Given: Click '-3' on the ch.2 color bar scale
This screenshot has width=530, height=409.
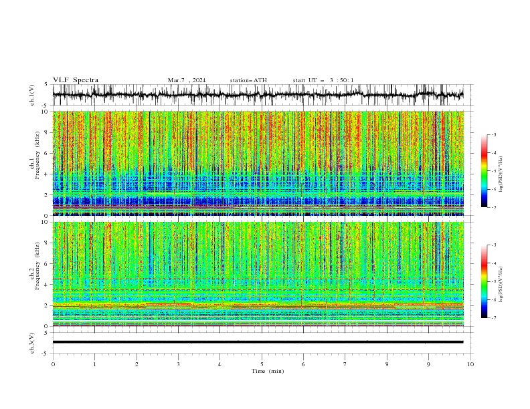Looking at the screenshot, I should coord(494,245).
